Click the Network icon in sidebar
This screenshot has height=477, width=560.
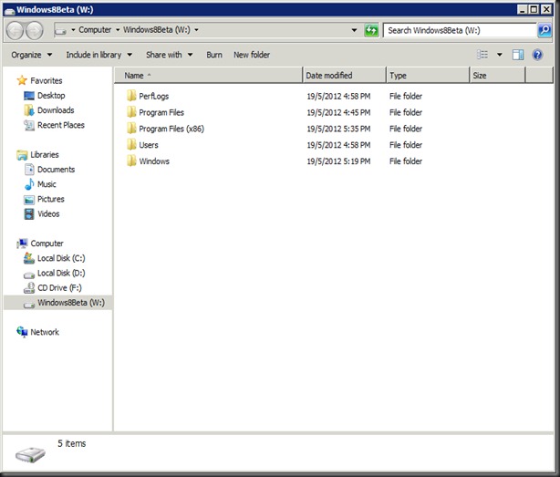click(22, 332)
